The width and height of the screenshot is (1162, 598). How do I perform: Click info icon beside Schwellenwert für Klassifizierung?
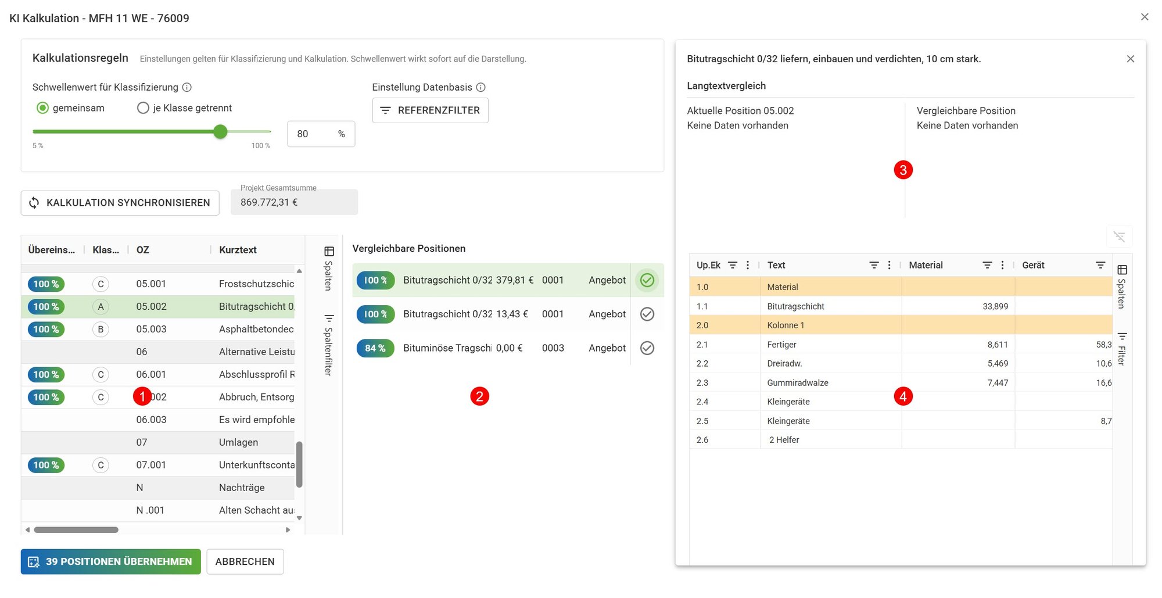[187, 87]
